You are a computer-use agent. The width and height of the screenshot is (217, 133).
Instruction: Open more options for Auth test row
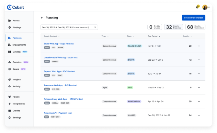tap(199, 60)
